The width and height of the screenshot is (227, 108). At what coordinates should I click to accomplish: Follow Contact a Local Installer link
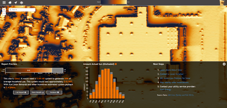[172, 74]
